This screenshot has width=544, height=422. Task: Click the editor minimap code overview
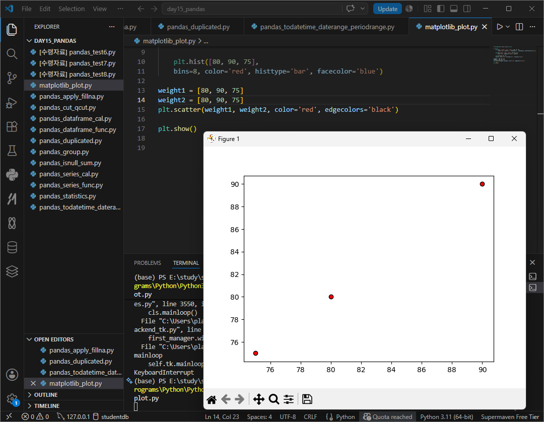[515, 54]
